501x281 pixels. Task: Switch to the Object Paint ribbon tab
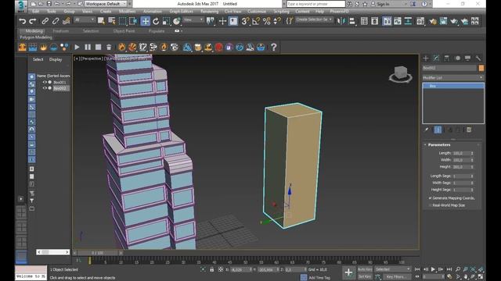pos(124,31)
